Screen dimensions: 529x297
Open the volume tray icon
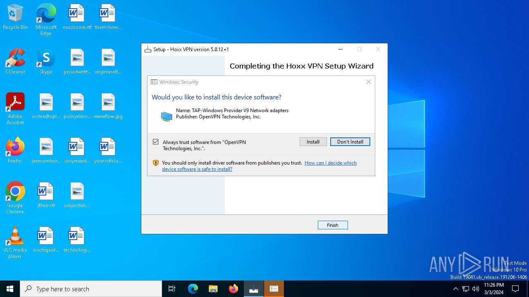476,289
